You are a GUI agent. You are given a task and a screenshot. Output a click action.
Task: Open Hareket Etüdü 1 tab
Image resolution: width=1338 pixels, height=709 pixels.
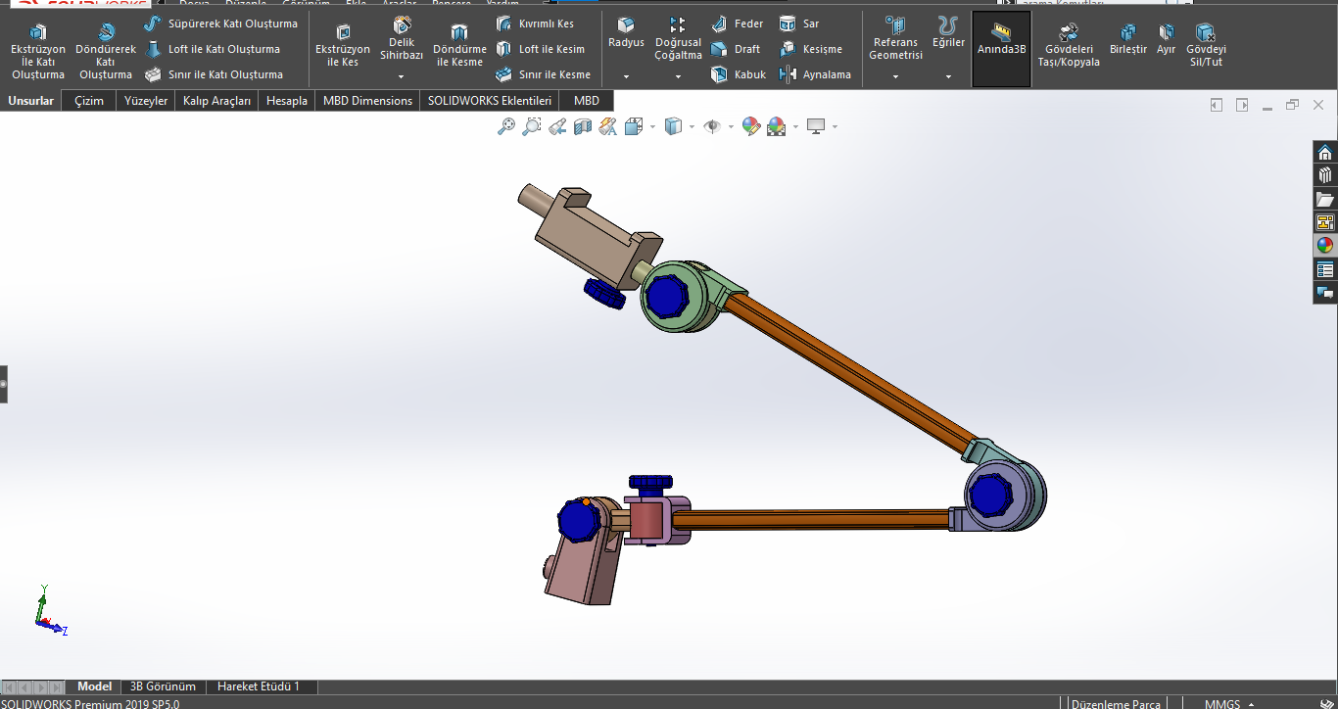259,686
